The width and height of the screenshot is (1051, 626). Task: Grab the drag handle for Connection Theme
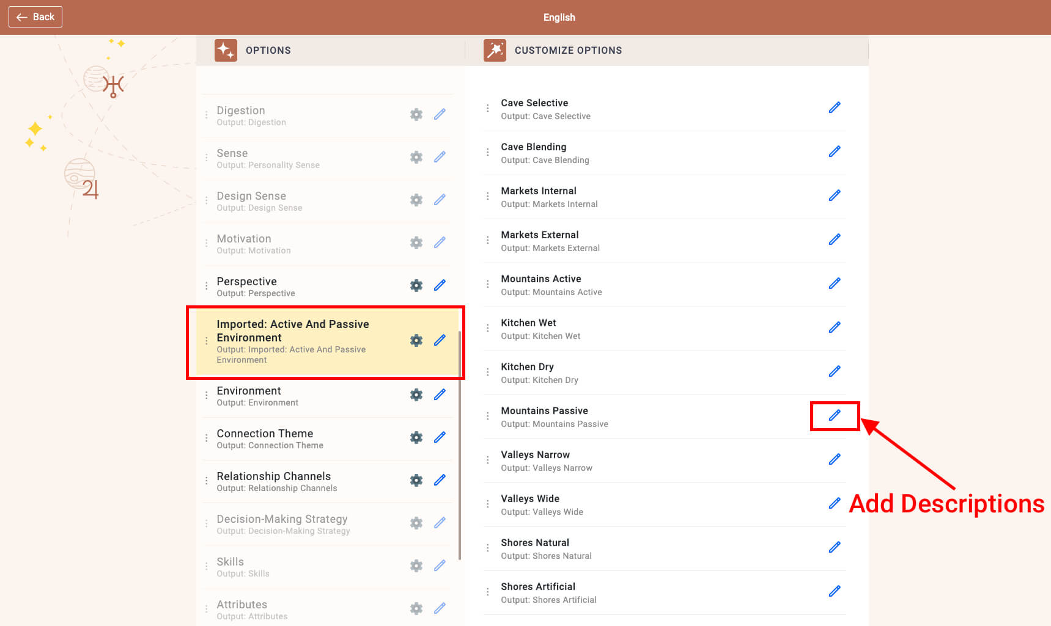coord(206,437)
